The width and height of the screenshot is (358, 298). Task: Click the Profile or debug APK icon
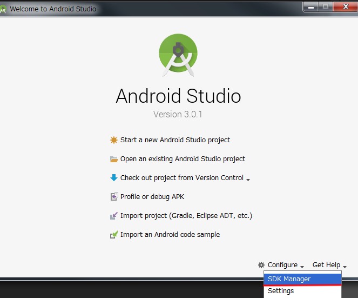114,197
